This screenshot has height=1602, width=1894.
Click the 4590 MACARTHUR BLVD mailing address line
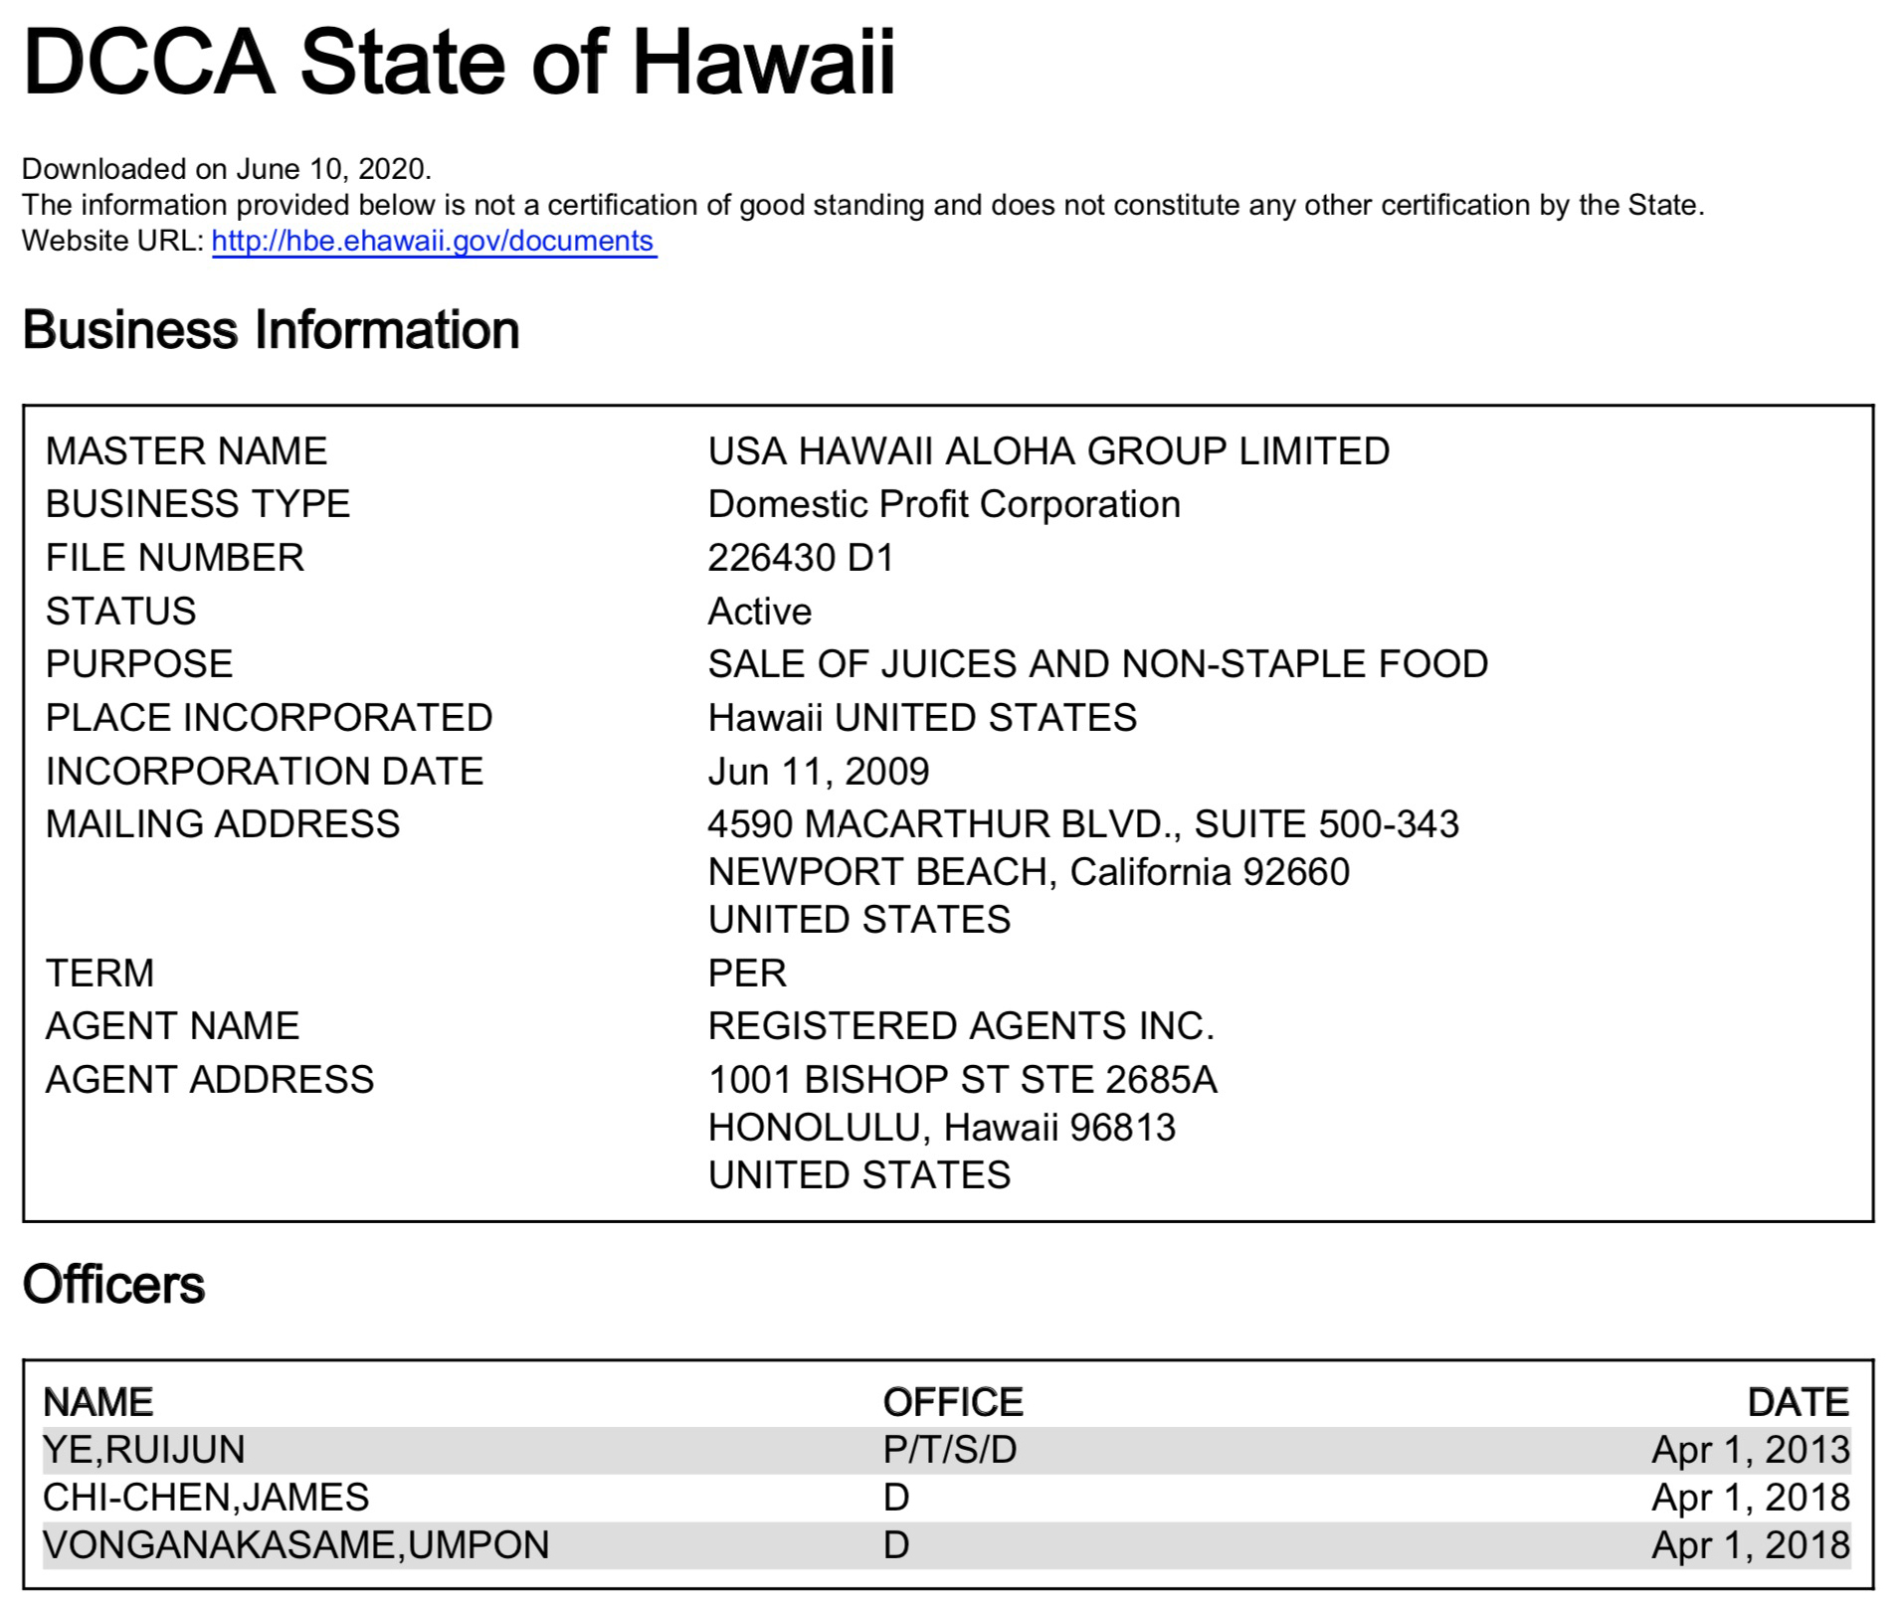click(x=1082, y=824)
